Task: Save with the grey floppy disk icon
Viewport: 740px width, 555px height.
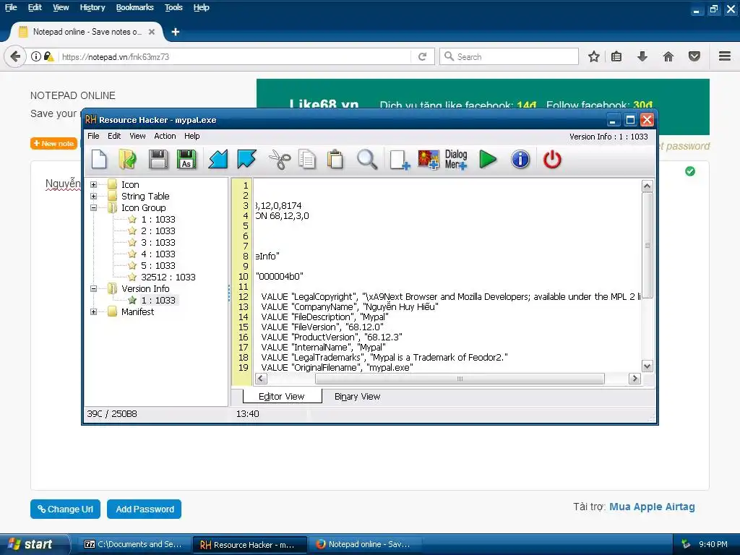Action: pyautogui.click(x=158, y=159)
